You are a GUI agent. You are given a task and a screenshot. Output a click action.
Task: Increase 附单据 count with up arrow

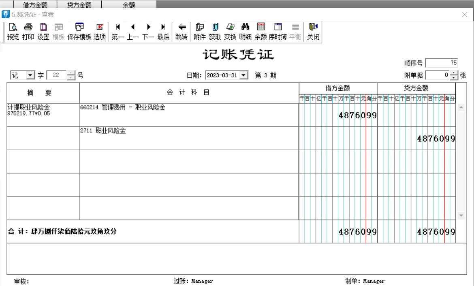point(454,73)
